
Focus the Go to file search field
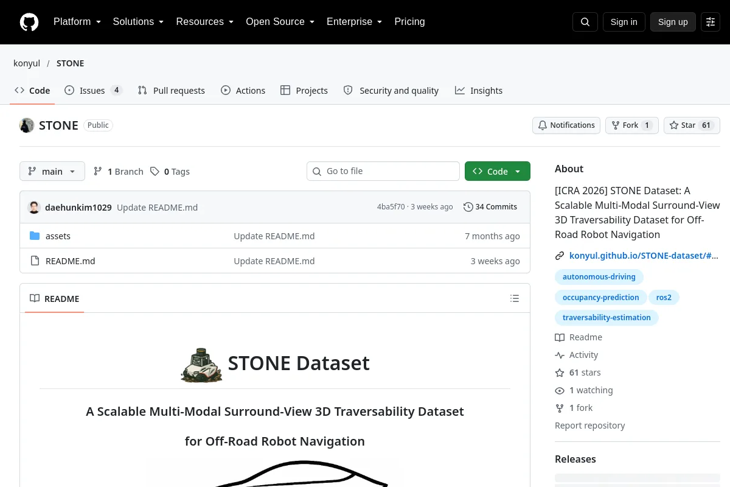[x=383, y=171]
